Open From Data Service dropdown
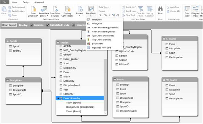 (x=44, y=11)
